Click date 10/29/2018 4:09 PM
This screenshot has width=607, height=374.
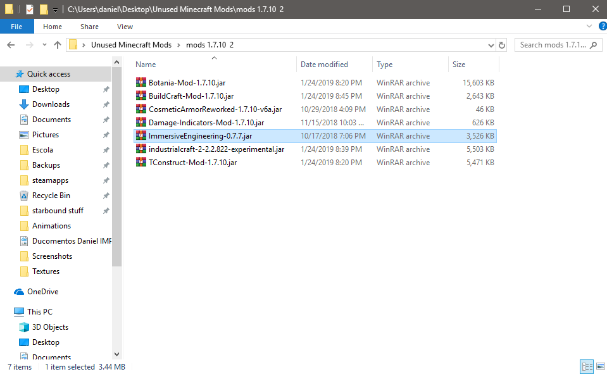click(333, 109)
